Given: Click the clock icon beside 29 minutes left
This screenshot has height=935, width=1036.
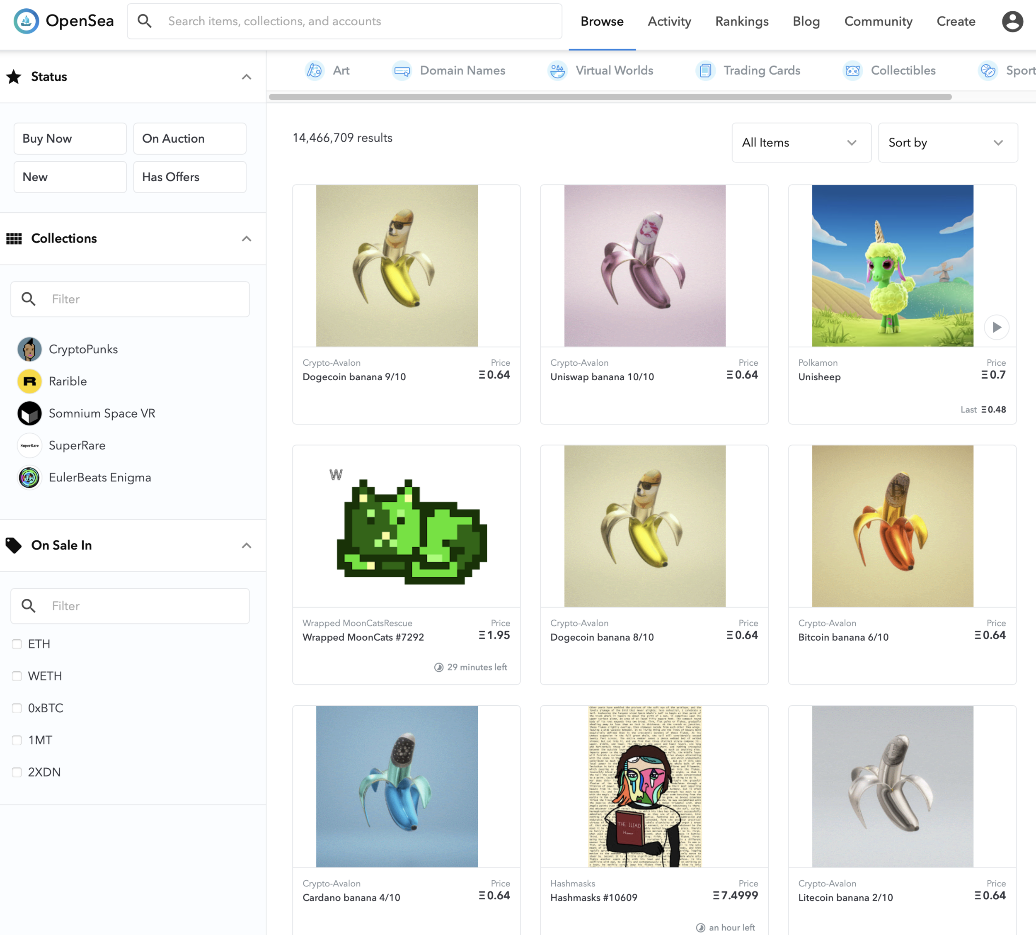Looking at the screenshot, I should click(439, 667).
